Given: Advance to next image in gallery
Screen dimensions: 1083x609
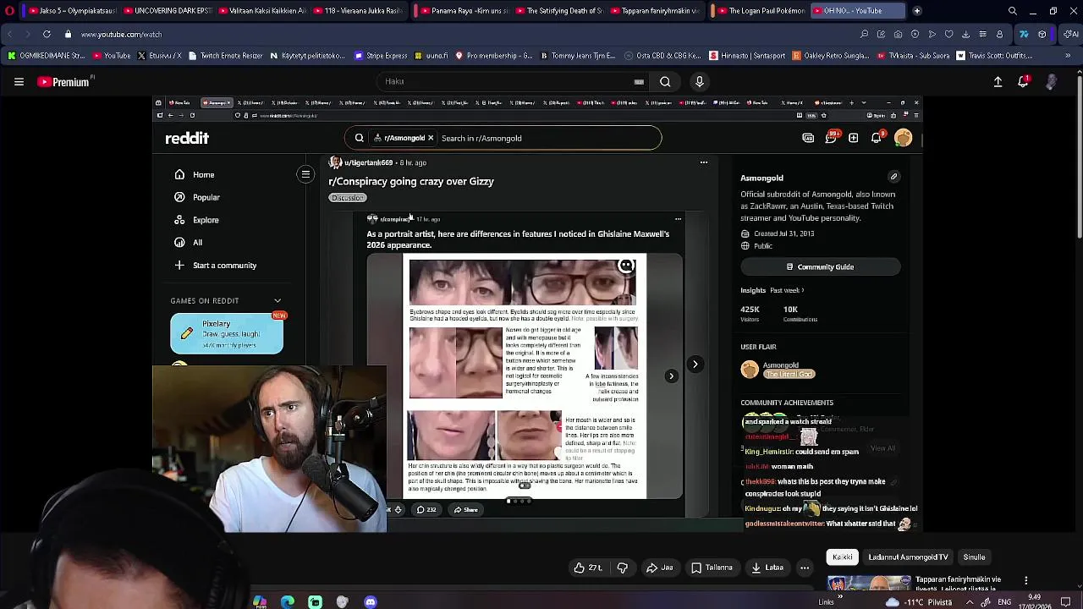Looking at the screenshot, I should pos(671,376).
